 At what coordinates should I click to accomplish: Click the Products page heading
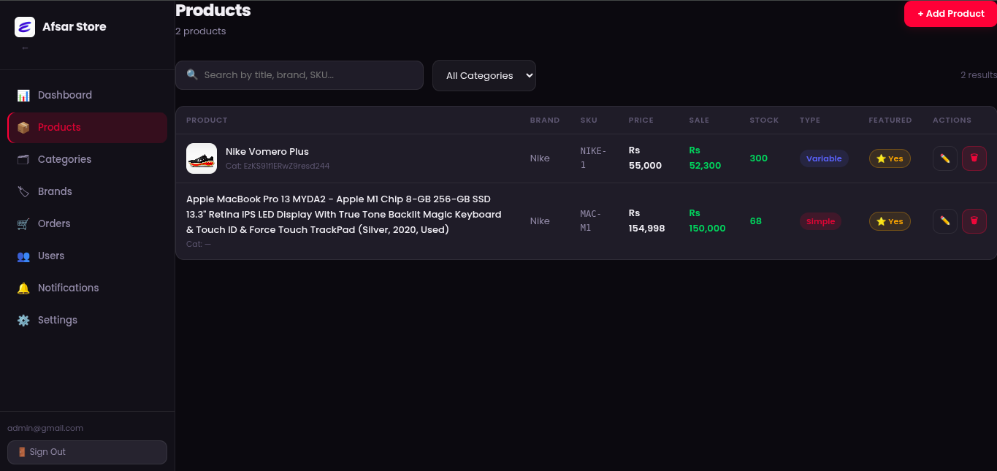pos(213,10)
